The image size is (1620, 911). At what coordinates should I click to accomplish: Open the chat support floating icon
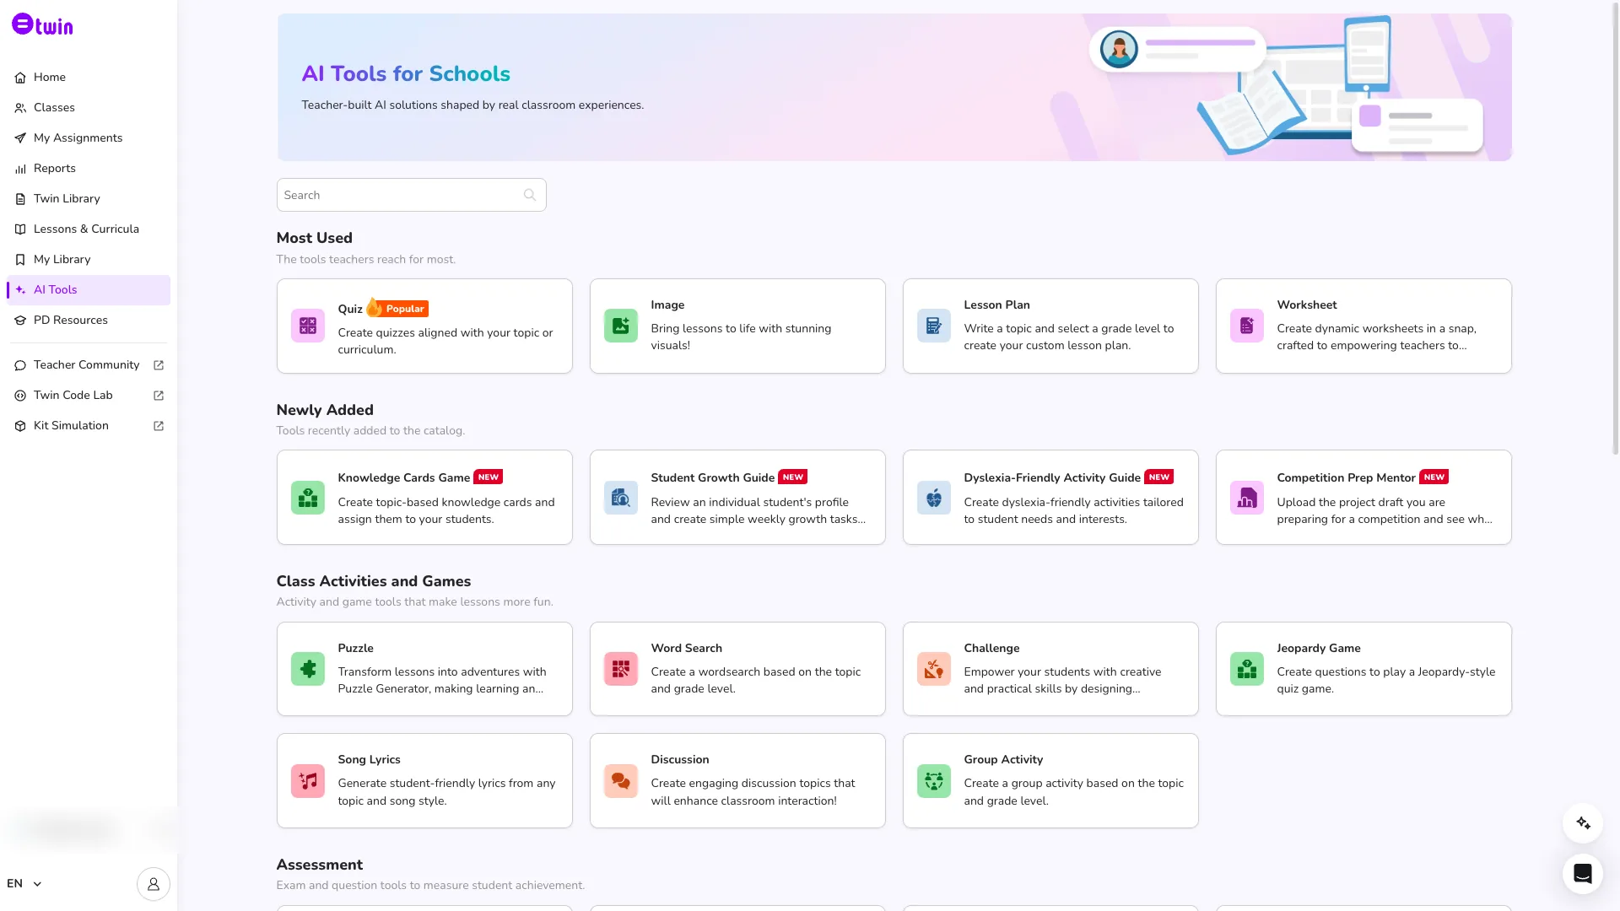pyautogui.click(x=1583, y=874)
